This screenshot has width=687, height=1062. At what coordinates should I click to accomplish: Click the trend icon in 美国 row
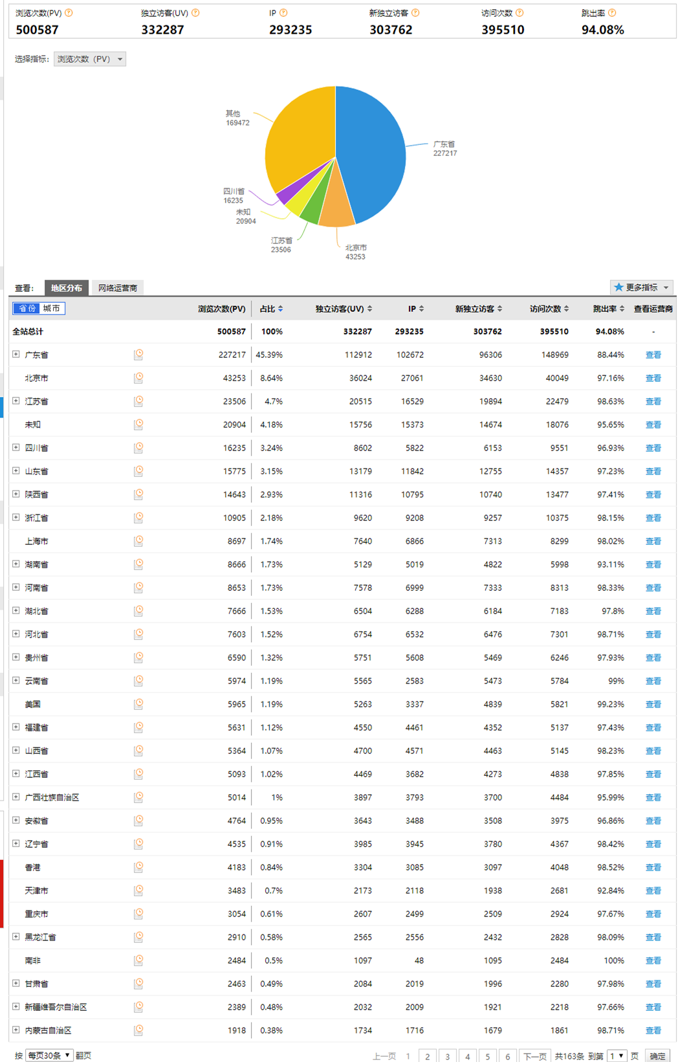coord(138,704)
